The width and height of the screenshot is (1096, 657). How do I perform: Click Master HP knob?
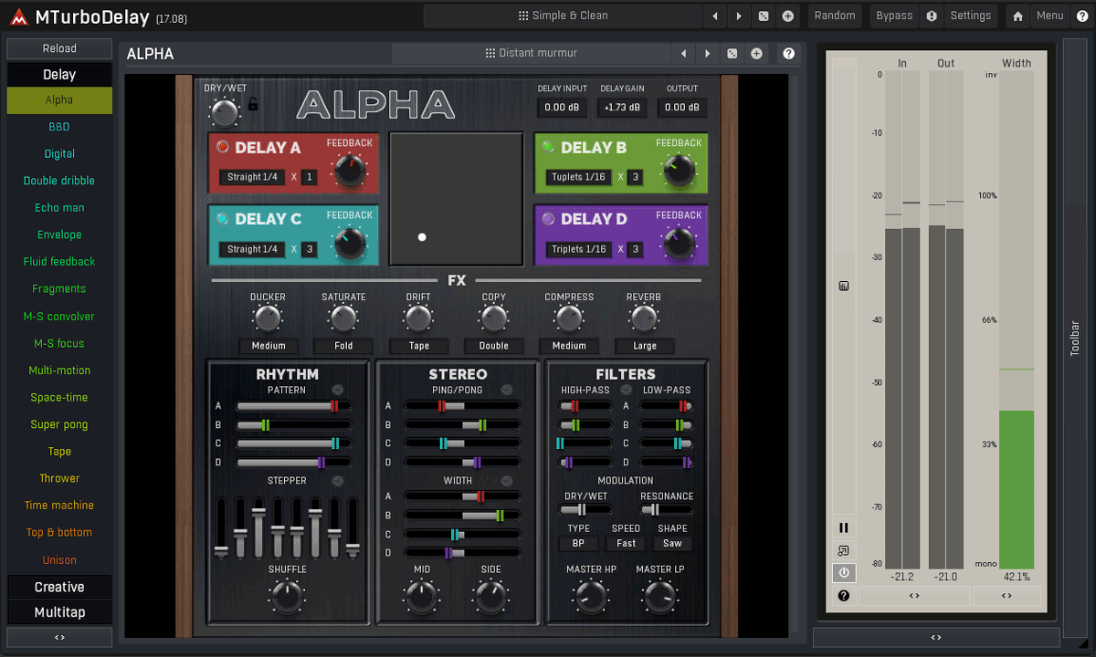(589, 597)
